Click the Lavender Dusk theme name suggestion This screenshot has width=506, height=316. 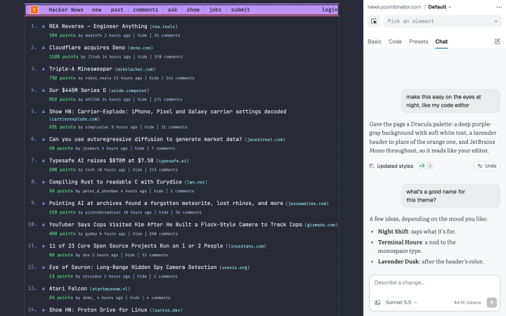click(399, 261)
